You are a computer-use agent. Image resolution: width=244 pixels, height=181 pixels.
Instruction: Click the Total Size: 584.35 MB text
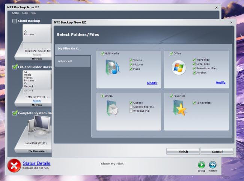[x=38, y=51]
